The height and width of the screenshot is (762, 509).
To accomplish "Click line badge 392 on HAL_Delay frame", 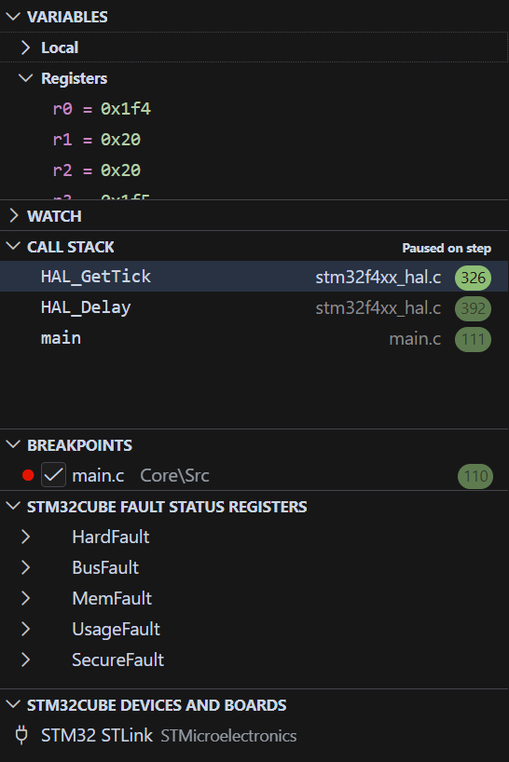I will click(473, 308).
